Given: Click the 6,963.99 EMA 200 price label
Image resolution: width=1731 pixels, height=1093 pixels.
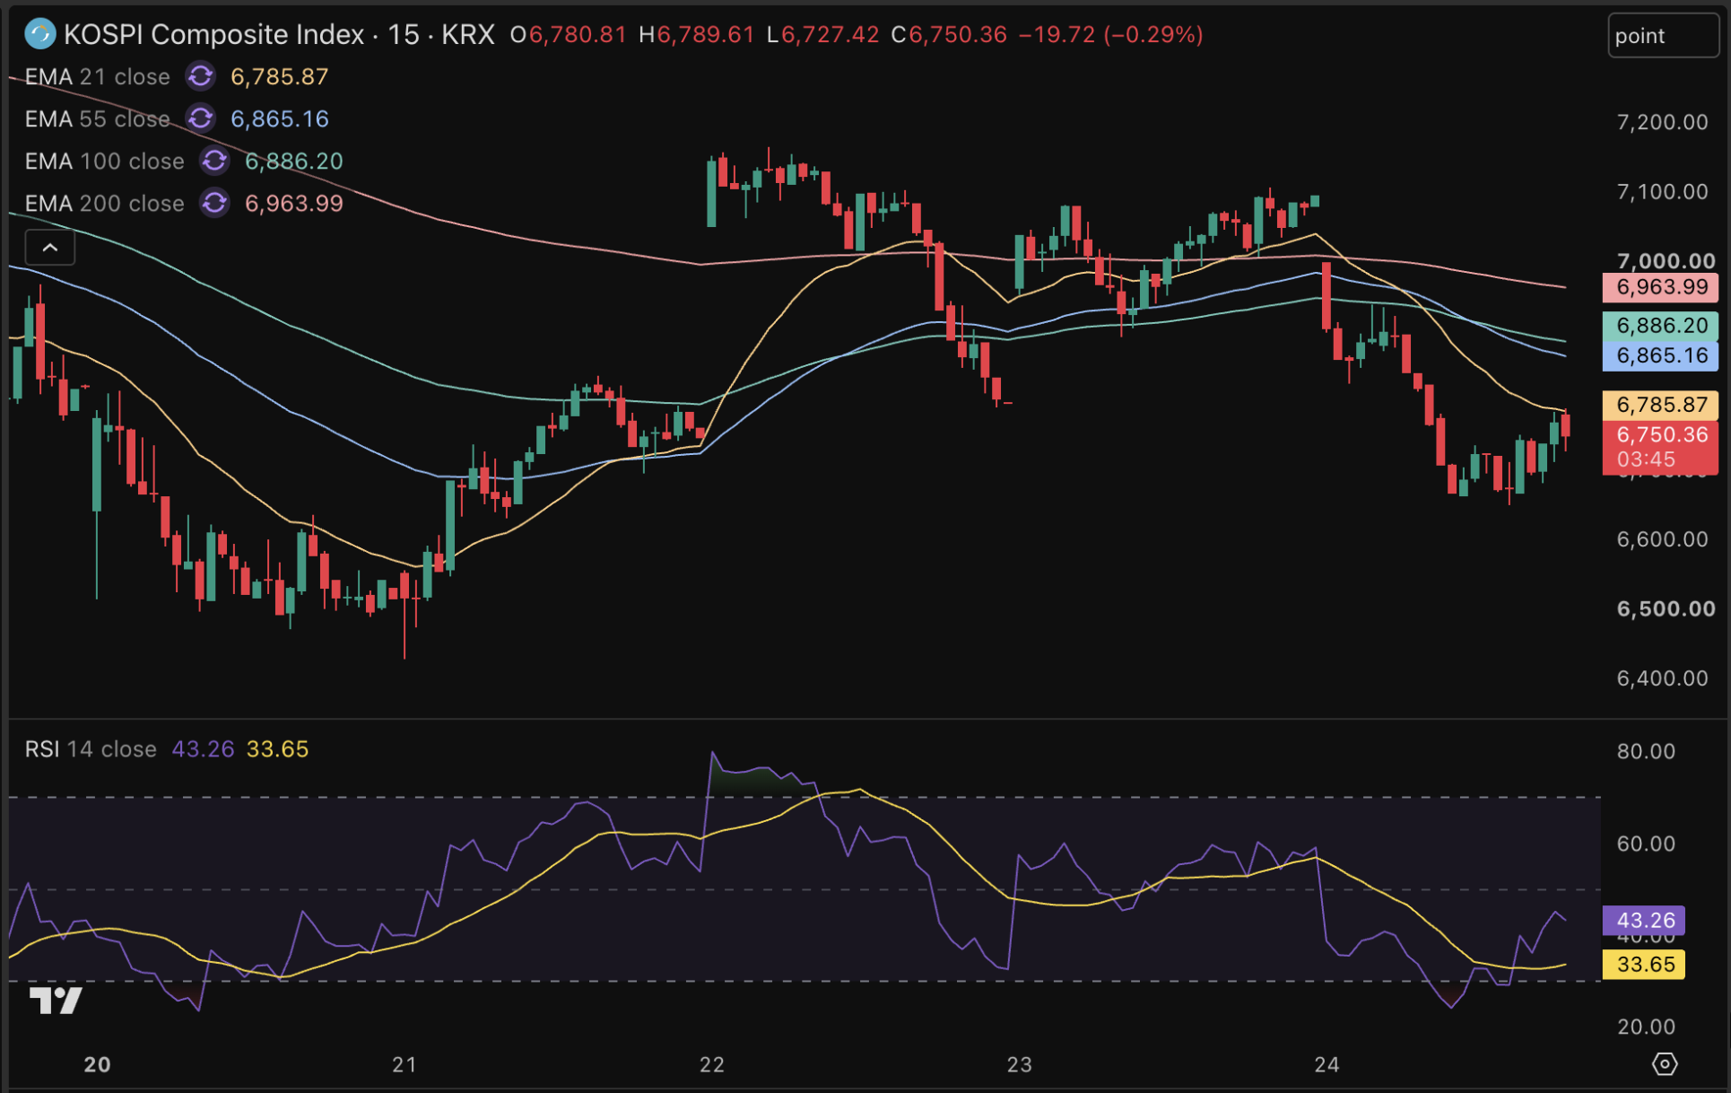Looking at the screenshot, I should [x=1661, y=287].
